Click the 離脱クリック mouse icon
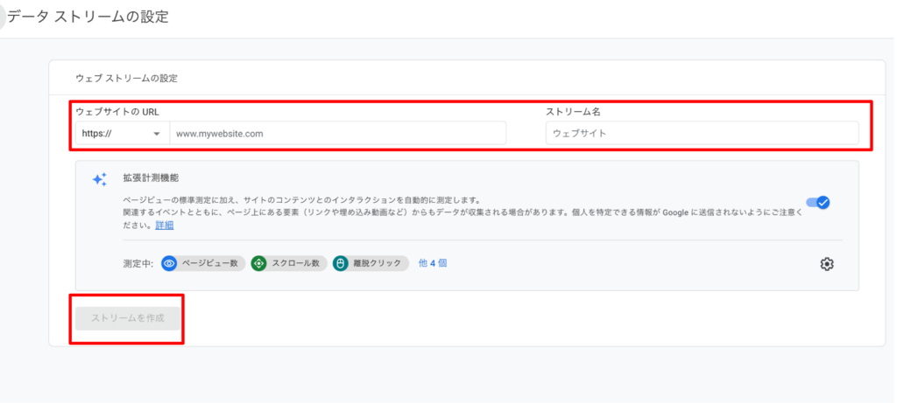897x403 pixels. [x=341, y=263]
